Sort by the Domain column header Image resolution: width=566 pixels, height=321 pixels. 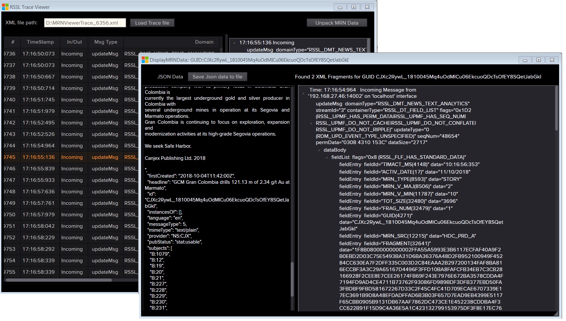[171, 42]
